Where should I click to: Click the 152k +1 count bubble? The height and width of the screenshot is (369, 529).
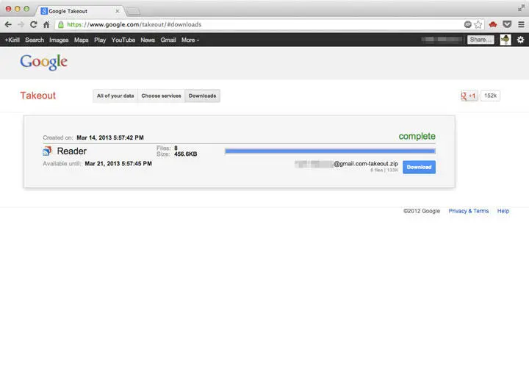[490, 96]
